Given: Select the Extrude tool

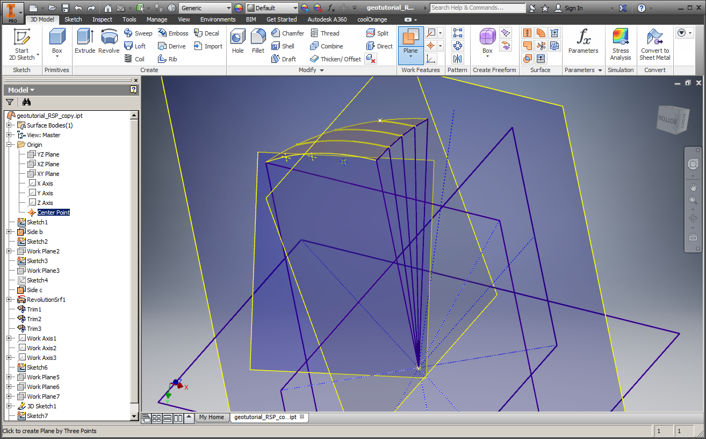Looking at the screenshot, I should [x=85, y=41].
